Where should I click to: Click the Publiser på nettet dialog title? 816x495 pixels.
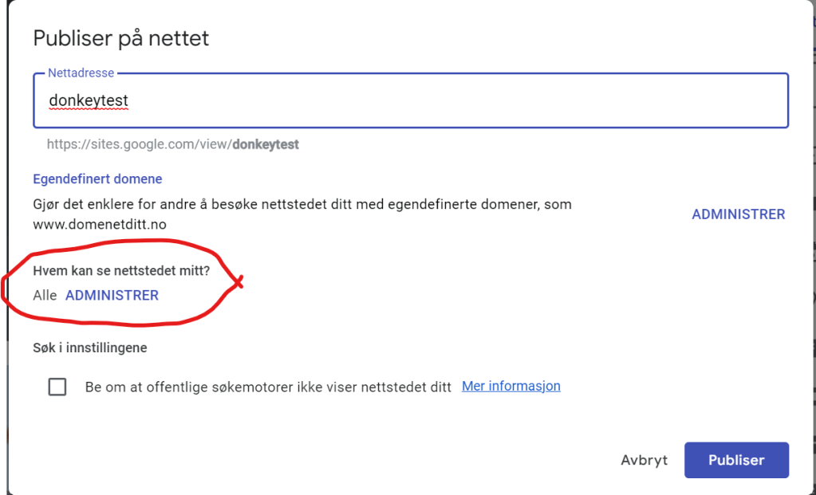120,38
